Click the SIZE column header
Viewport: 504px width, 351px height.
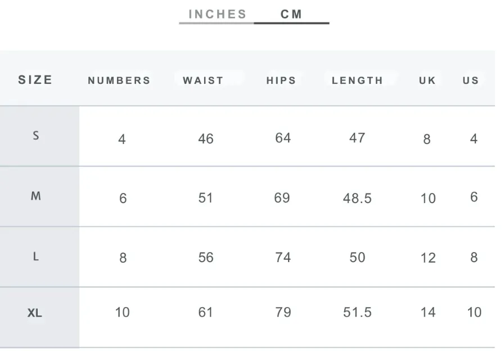pos(35,80)
